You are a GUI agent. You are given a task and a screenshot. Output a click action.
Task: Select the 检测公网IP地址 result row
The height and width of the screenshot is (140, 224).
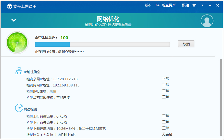point(52,79)
